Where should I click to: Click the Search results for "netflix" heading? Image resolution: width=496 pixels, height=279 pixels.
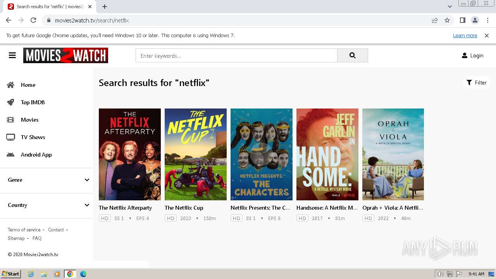154,83
